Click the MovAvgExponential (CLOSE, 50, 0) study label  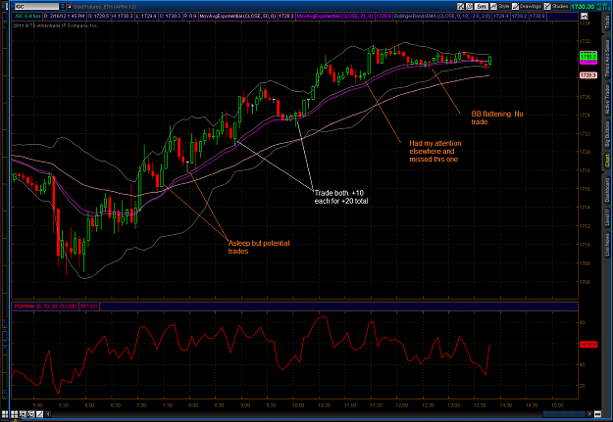click(237, 16)
